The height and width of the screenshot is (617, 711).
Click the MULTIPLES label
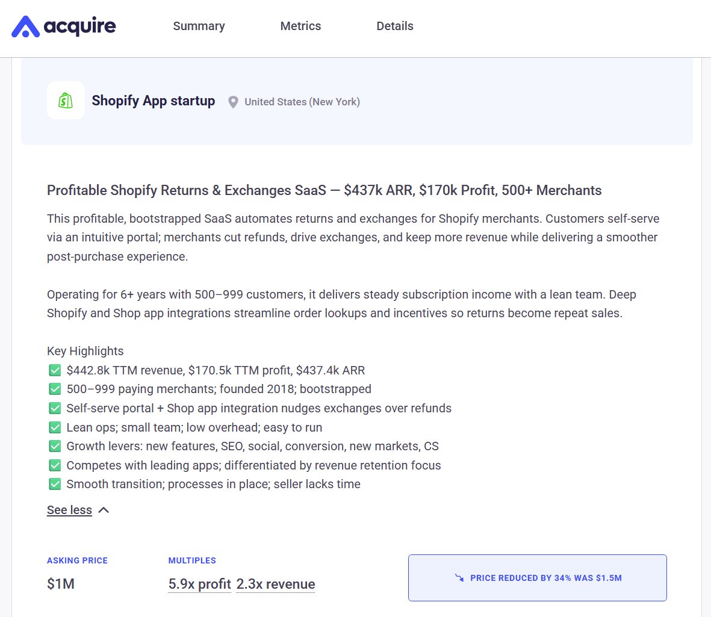[192, 561]
